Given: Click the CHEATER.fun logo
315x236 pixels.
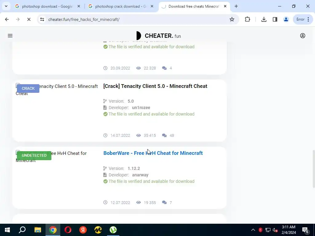Looking at the screenshot, I should [158, 36].
